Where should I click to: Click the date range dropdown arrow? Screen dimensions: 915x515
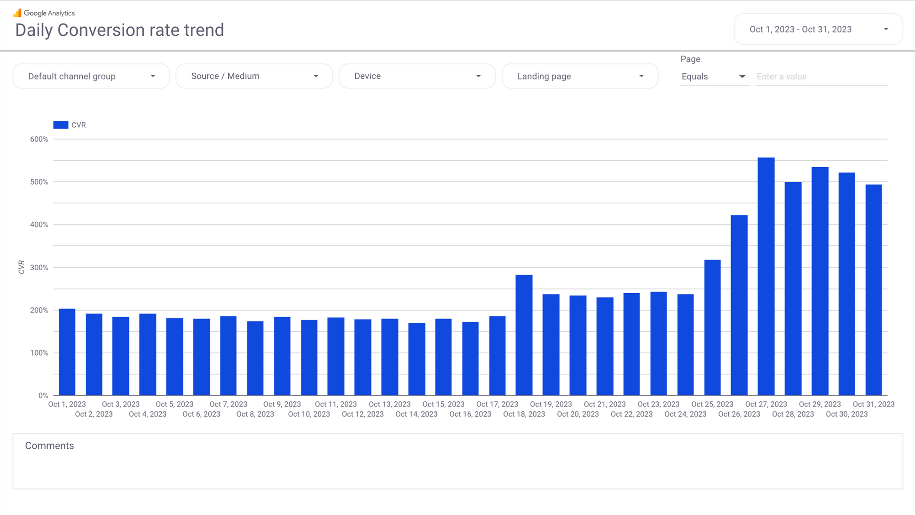(x=886, y=29)
